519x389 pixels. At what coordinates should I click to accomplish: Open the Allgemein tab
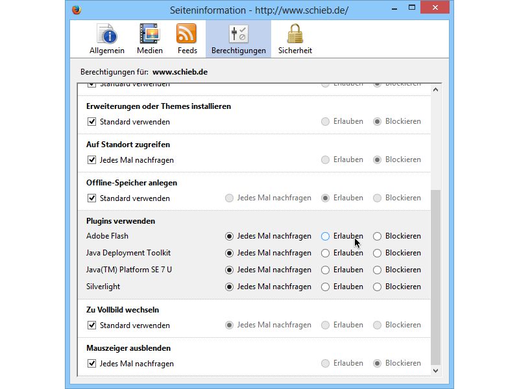[x=107, y=39]
